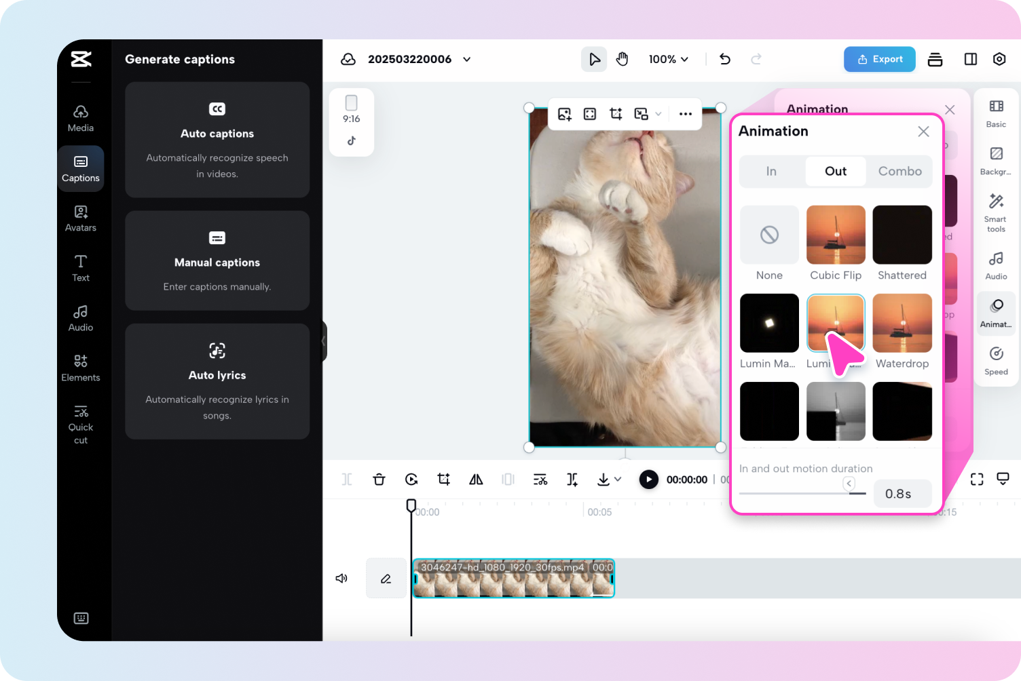Adjust the in and out motion duration slider

tap(849, 484)
